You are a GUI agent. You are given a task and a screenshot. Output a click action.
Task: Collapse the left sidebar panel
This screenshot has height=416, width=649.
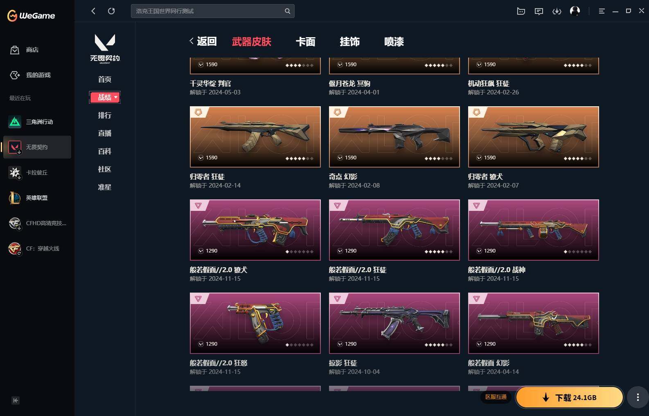(x=16, y=400)
